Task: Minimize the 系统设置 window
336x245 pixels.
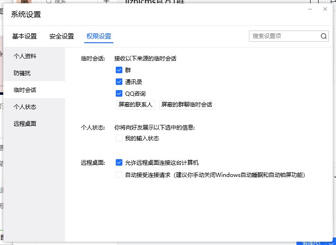Action: (x=310, y=9)
